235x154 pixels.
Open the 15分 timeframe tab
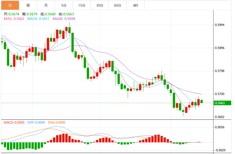[82, 5]
